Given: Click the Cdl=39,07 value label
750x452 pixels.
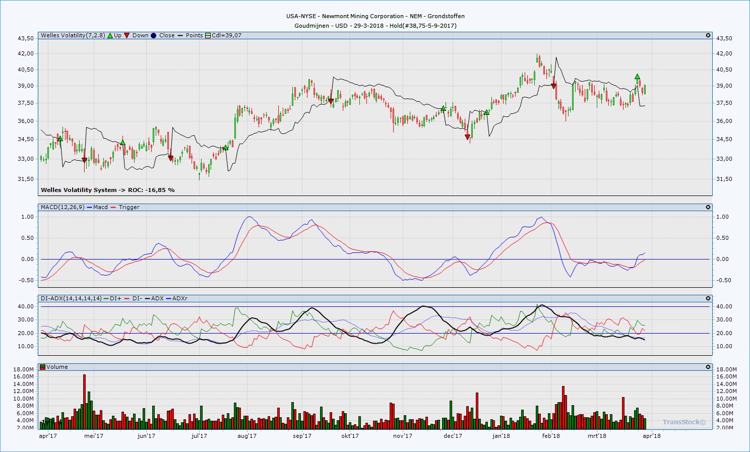Looking at the screenshot, I should tap(226, 35).
